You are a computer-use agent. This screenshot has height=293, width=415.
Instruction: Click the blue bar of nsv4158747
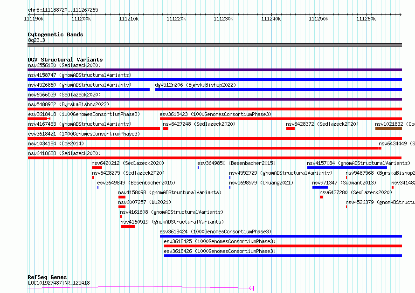[x=214, y=80]
